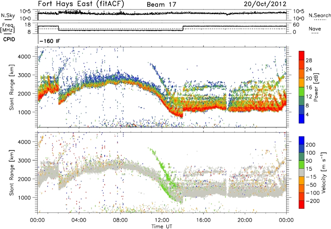331x229 pixels.
Task: Select the 'Beam 17' label
Action: pos(161,5)
